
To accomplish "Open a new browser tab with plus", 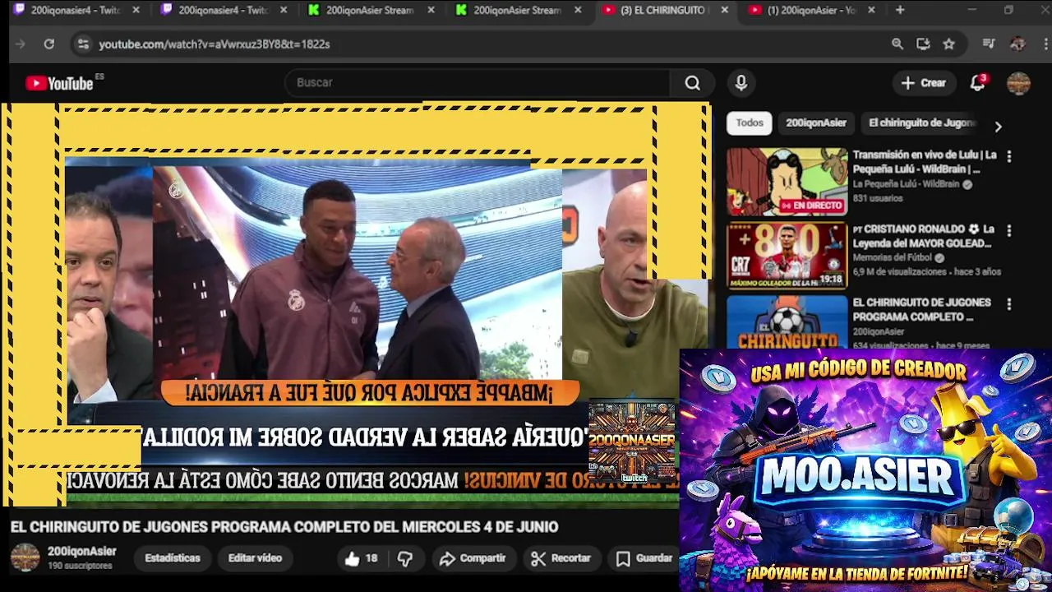I will pos(900,10).
